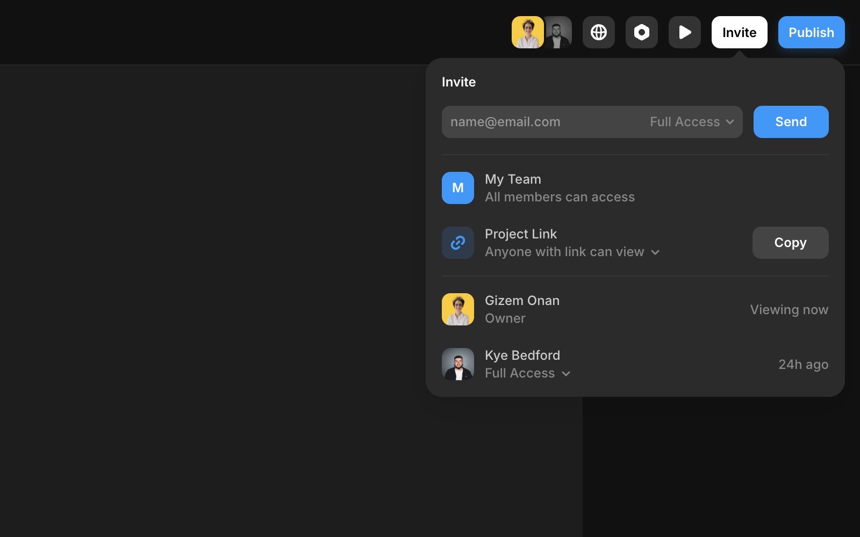860x537 pixels.
Task: Click the Invite button in toolbar
Action: [740, 32]
